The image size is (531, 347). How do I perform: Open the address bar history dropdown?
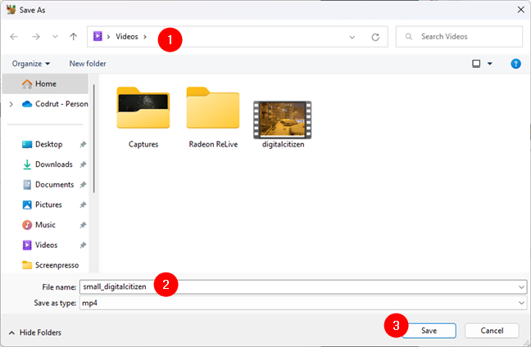point(352,37)
